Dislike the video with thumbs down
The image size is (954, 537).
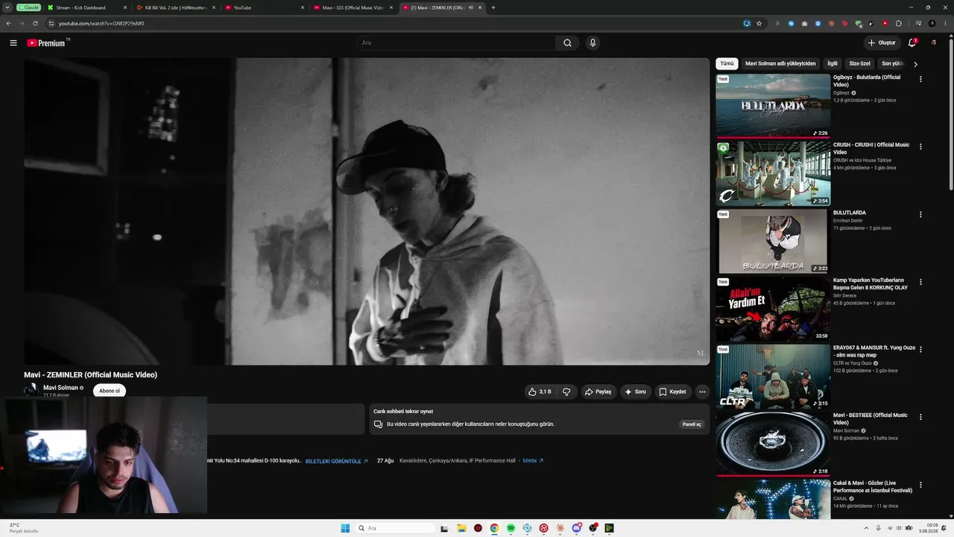[x=566, y=392]
